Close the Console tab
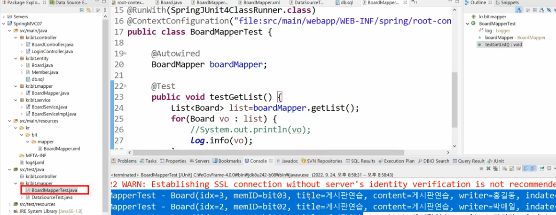556x215 pixels. point(271,161)
